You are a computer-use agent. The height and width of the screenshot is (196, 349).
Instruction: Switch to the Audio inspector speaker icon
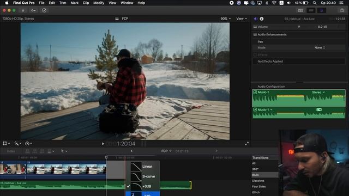point(256,19)
